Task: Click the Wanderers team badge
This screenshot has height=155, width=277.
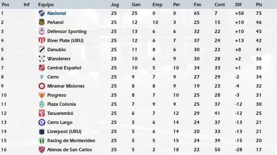Action: pyautogui.click(x=42, y=59)
